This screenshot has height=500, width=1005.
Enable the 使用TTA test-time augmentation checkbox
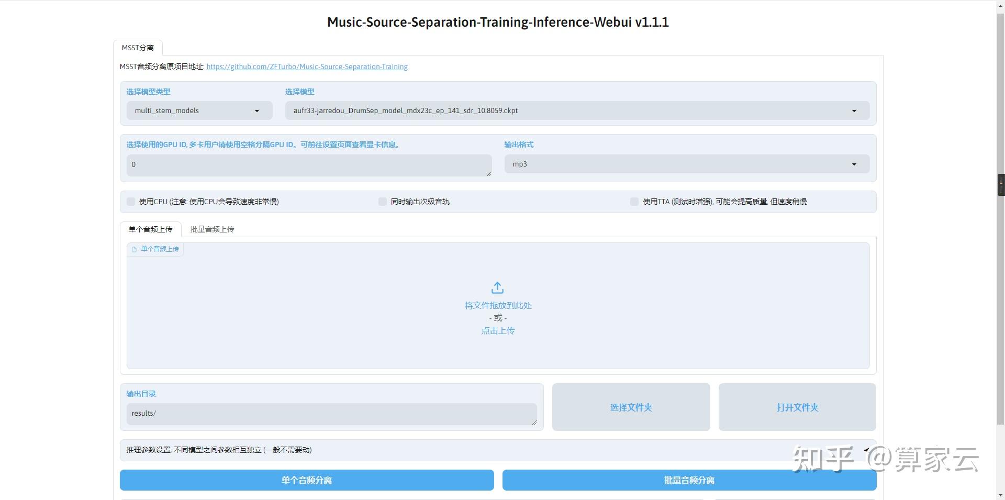click(x=634, y=201)
